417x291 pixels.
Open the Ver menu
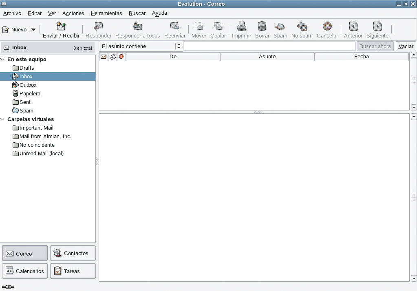(x=52, y=13)
